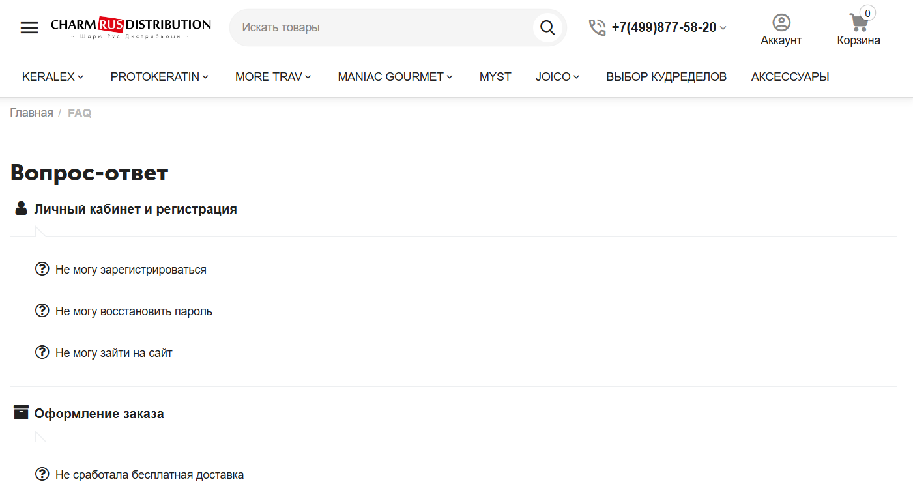
Task: Click question icon beside 'Не могу восстановить пароль'
Action: click(x=42, y=311)
